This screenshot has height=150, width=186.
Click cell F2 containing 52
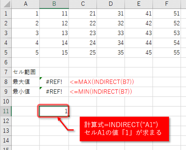(166, 23)
